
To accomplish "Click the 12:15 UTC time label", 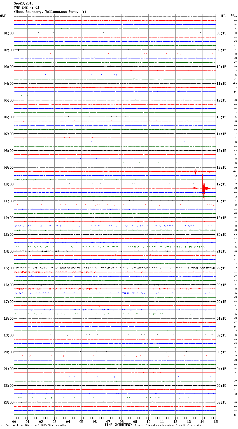I will [221, 100].
